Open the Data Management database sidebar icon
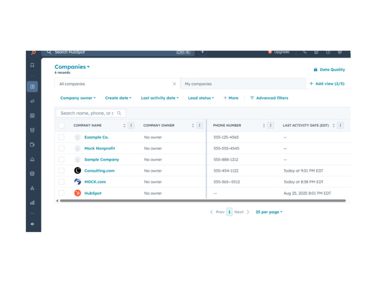Viewport: 376px width, 282px height. click(32, 174)
